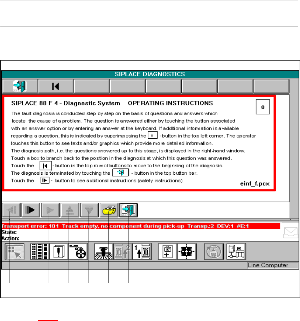Click the greyed circular machine icon

tap(214, 252)
